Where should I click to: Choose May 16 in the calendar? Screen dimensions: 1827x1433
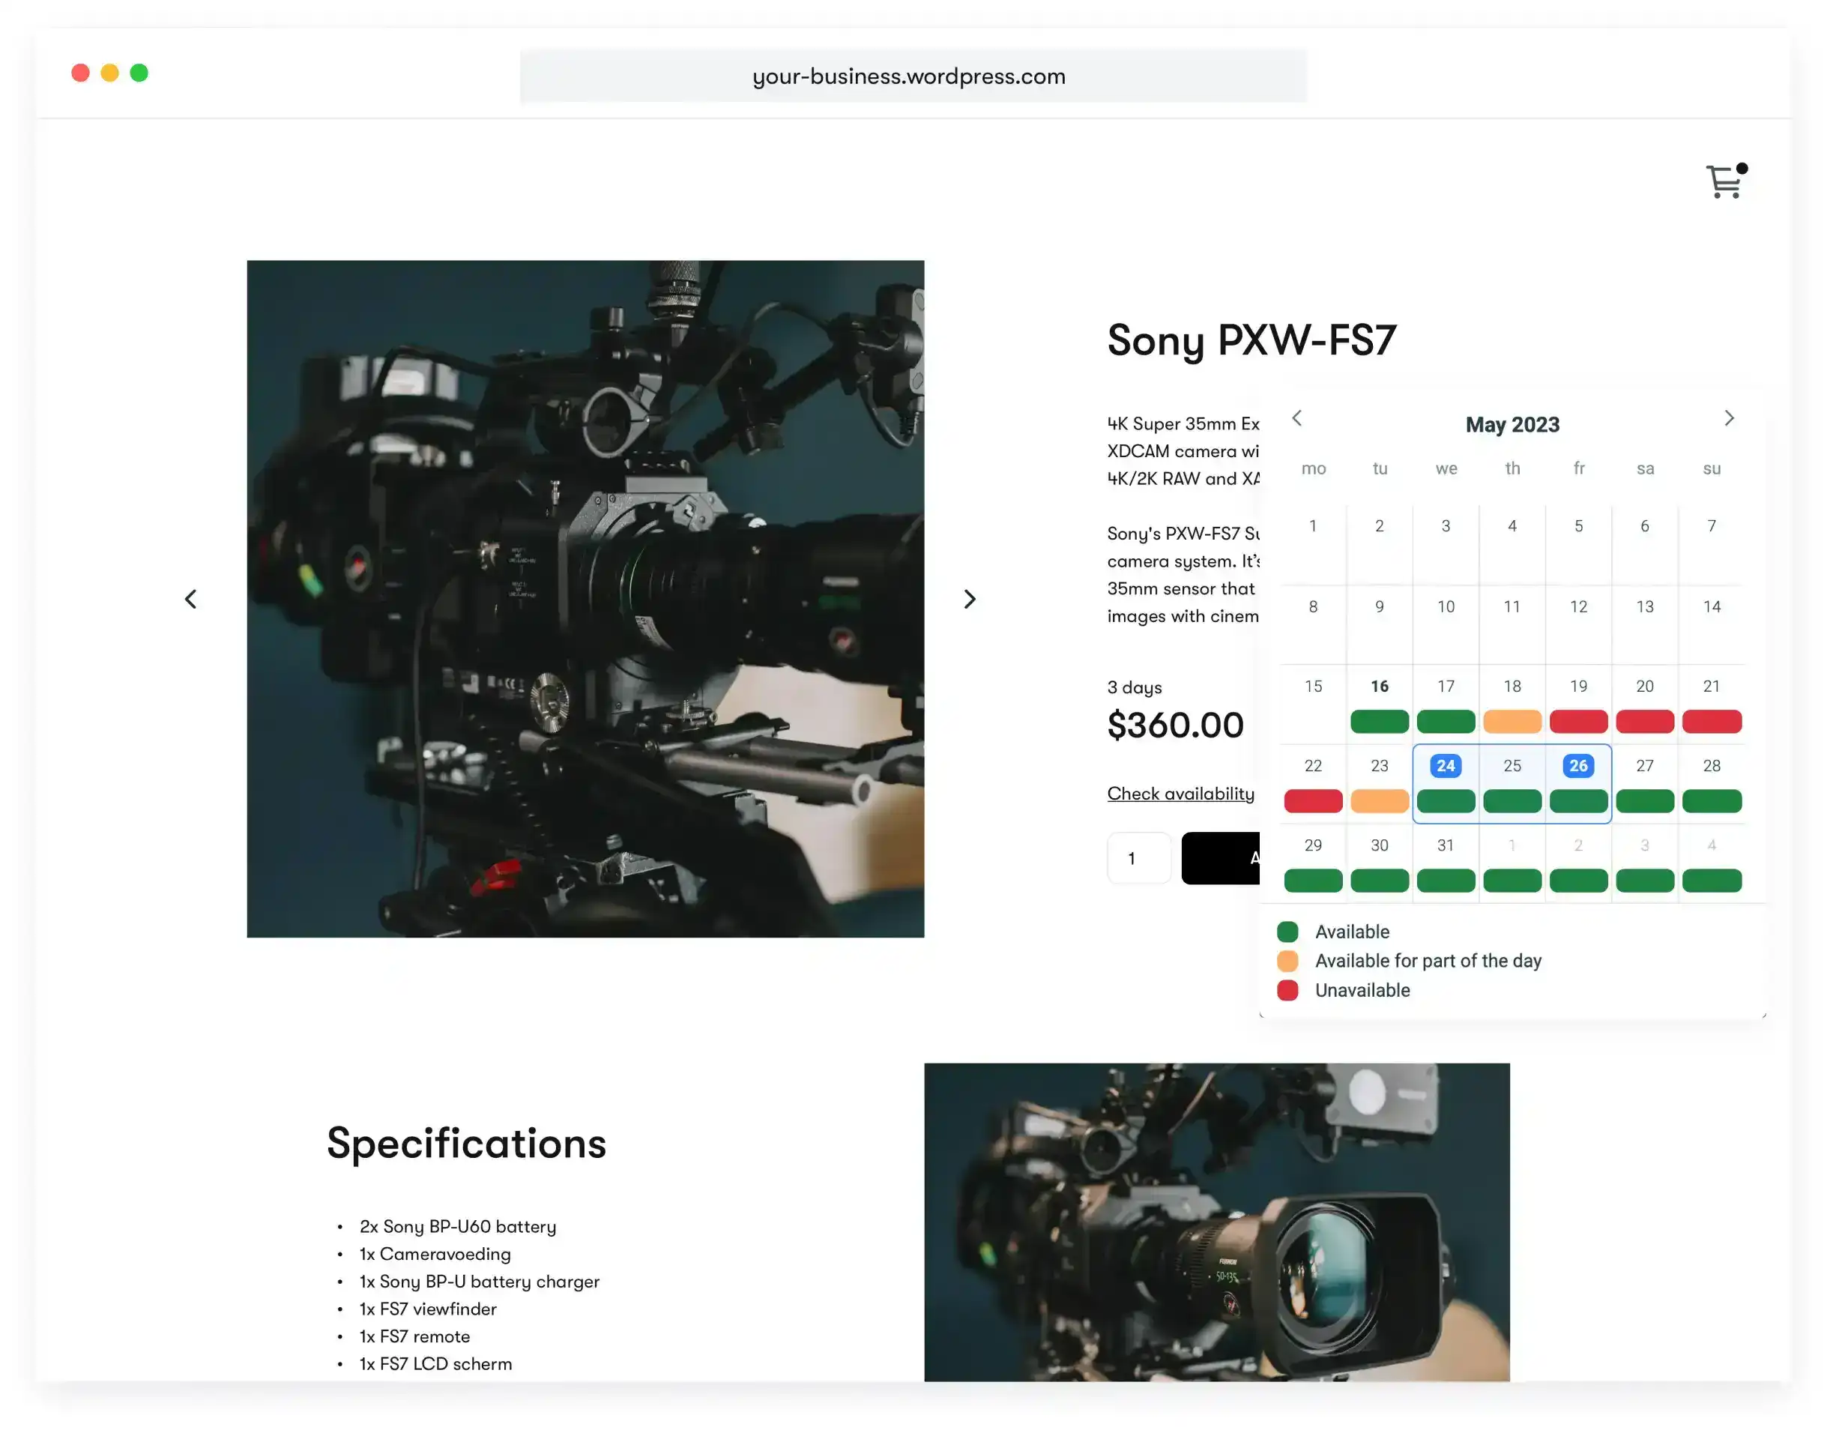point(1379,687)
